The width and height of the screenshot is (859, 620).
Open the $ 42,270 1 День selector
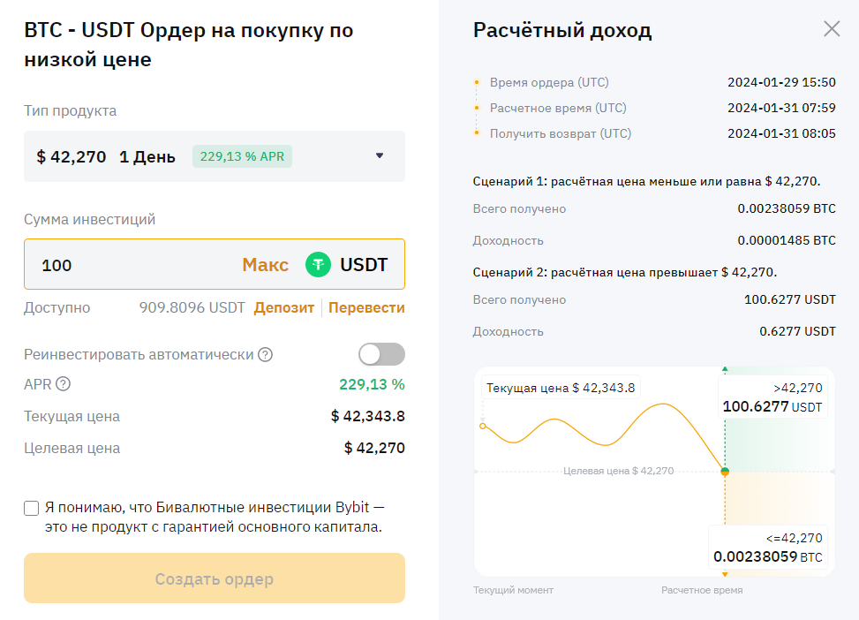click(106, 156)
